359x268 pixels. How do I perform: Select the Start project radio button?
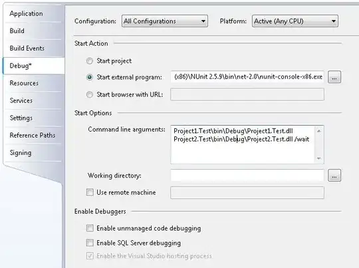[90, 61]
